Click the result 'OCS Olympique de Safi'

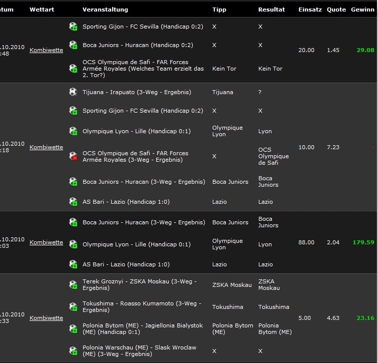click(x=273, y=156)
